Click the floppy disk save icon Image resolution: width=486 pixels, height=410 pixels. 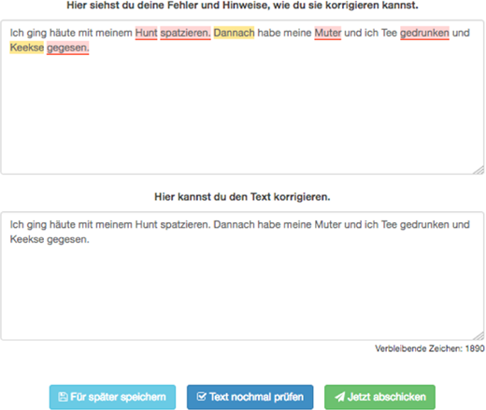click(x=63, y=397)
